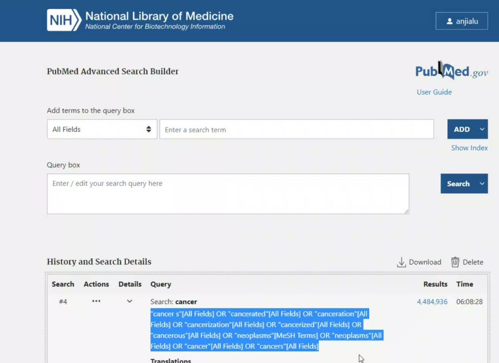Click the ADD button
Viewport: 499px width, 363px height.
[462, 129]
